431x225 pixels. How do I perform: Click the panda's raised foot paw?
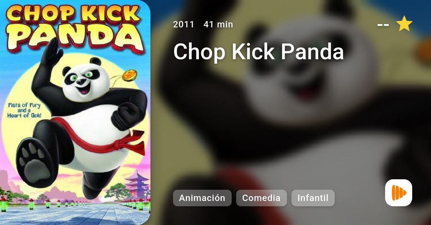(35, 162)
